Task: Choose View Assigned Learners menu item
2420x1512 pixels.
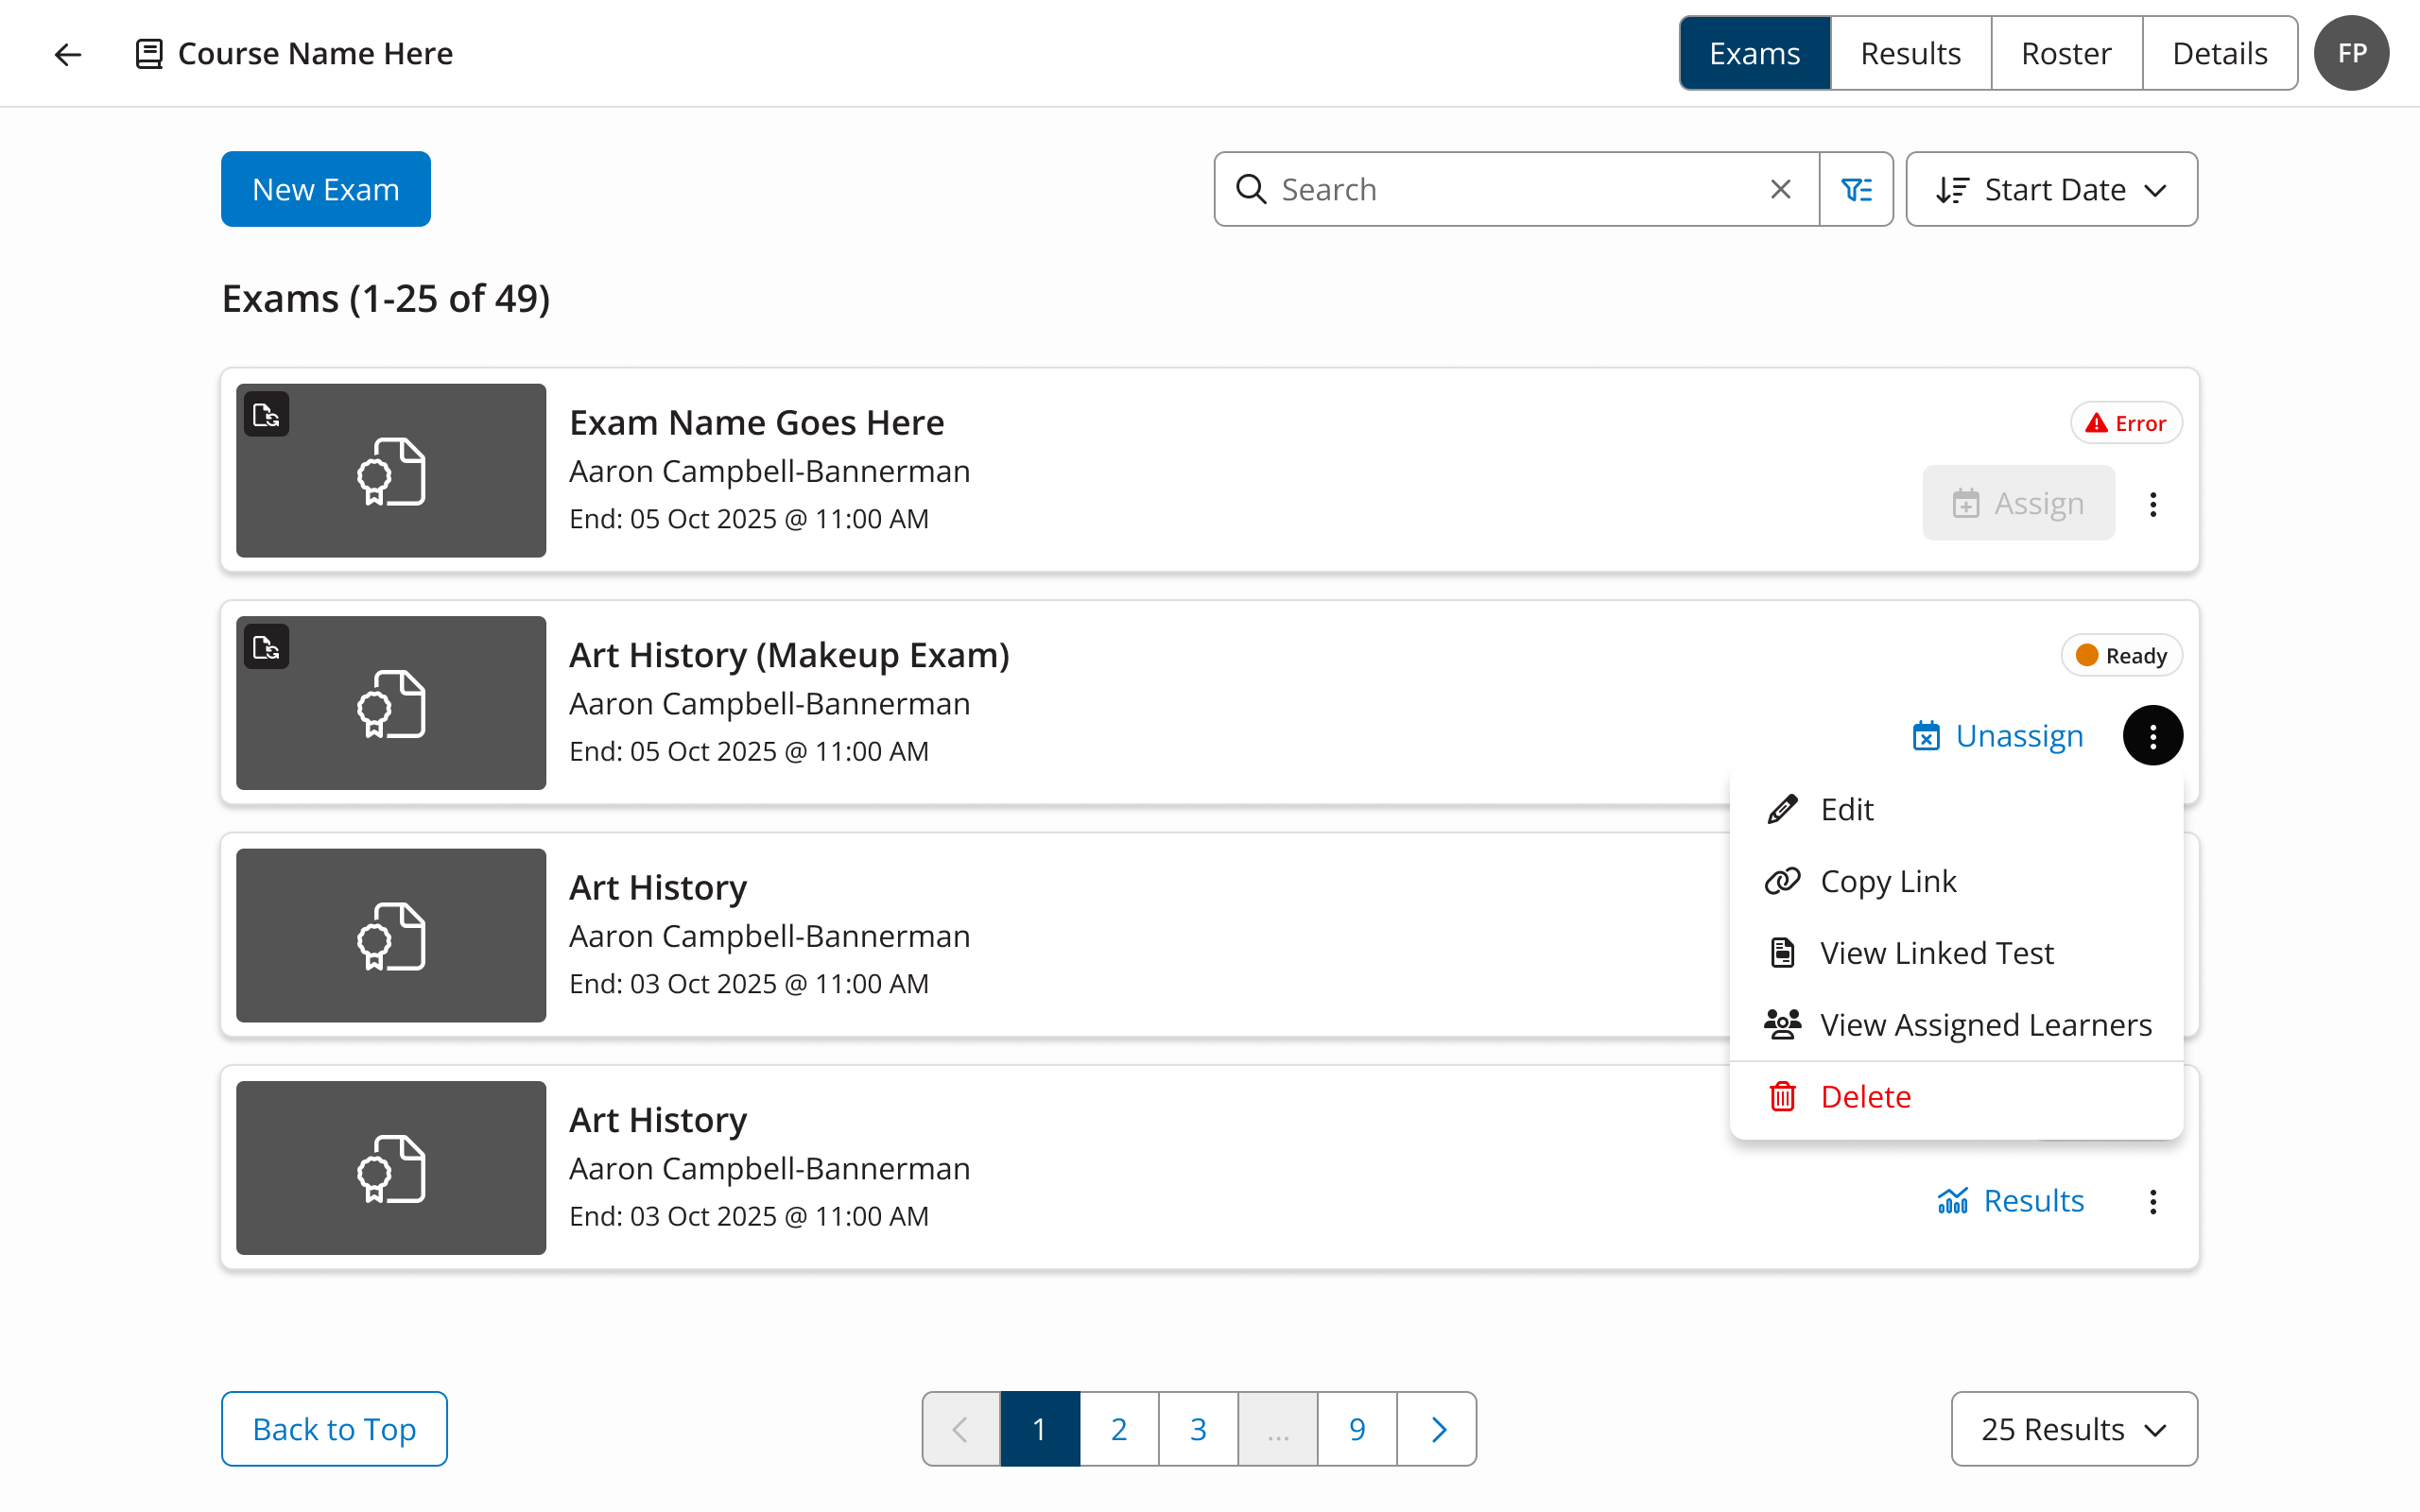Action: pyautogui.click(x=1984, y=1025)
